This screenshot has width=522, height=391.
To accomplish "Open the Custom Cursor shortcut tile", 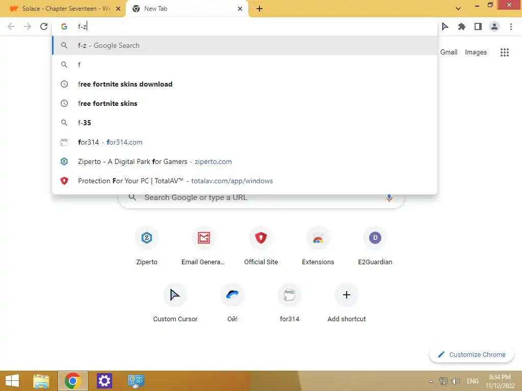I will click(175, 303).
